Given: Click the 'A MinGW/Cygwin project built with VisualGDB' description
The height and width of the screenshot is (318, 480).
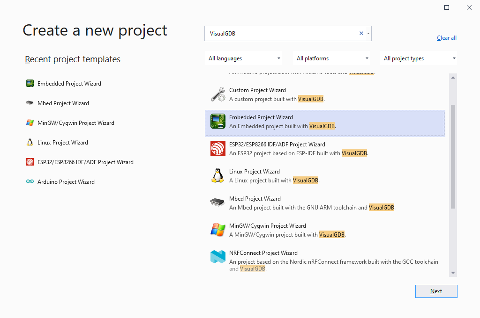Looking at the screenshot, I should point(287,235).
